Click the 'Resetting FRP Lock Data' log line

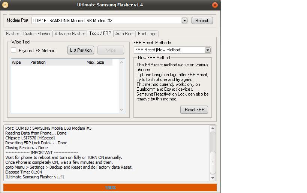tap(36, 143)
